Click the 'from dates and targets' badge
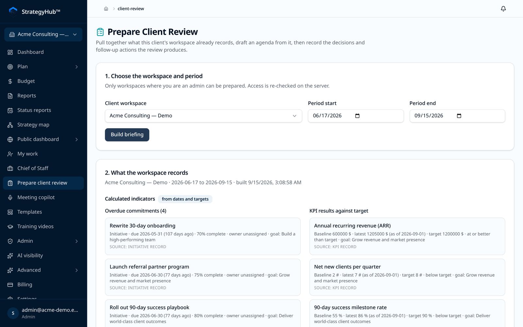The width and height of the screenshot is (523, 327). pos(185,199)
